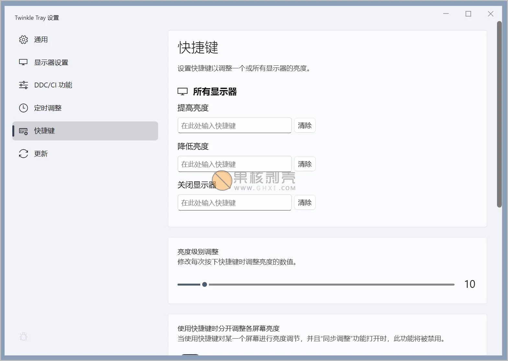This screenshot has width=508, height=361.
Task: Focus the 提高亮度 shortcut input field
Action: coord(234,125)
